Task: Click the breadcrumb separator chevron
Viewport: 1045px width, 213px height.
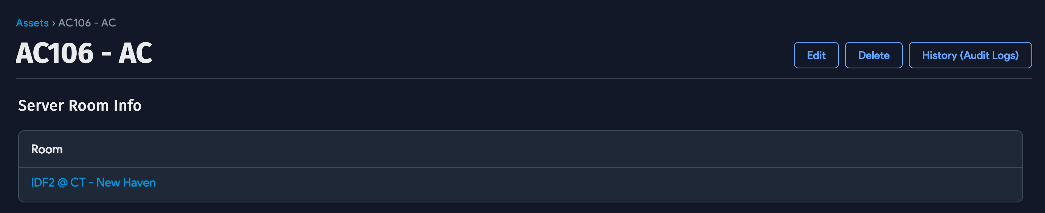Action: 54,23
